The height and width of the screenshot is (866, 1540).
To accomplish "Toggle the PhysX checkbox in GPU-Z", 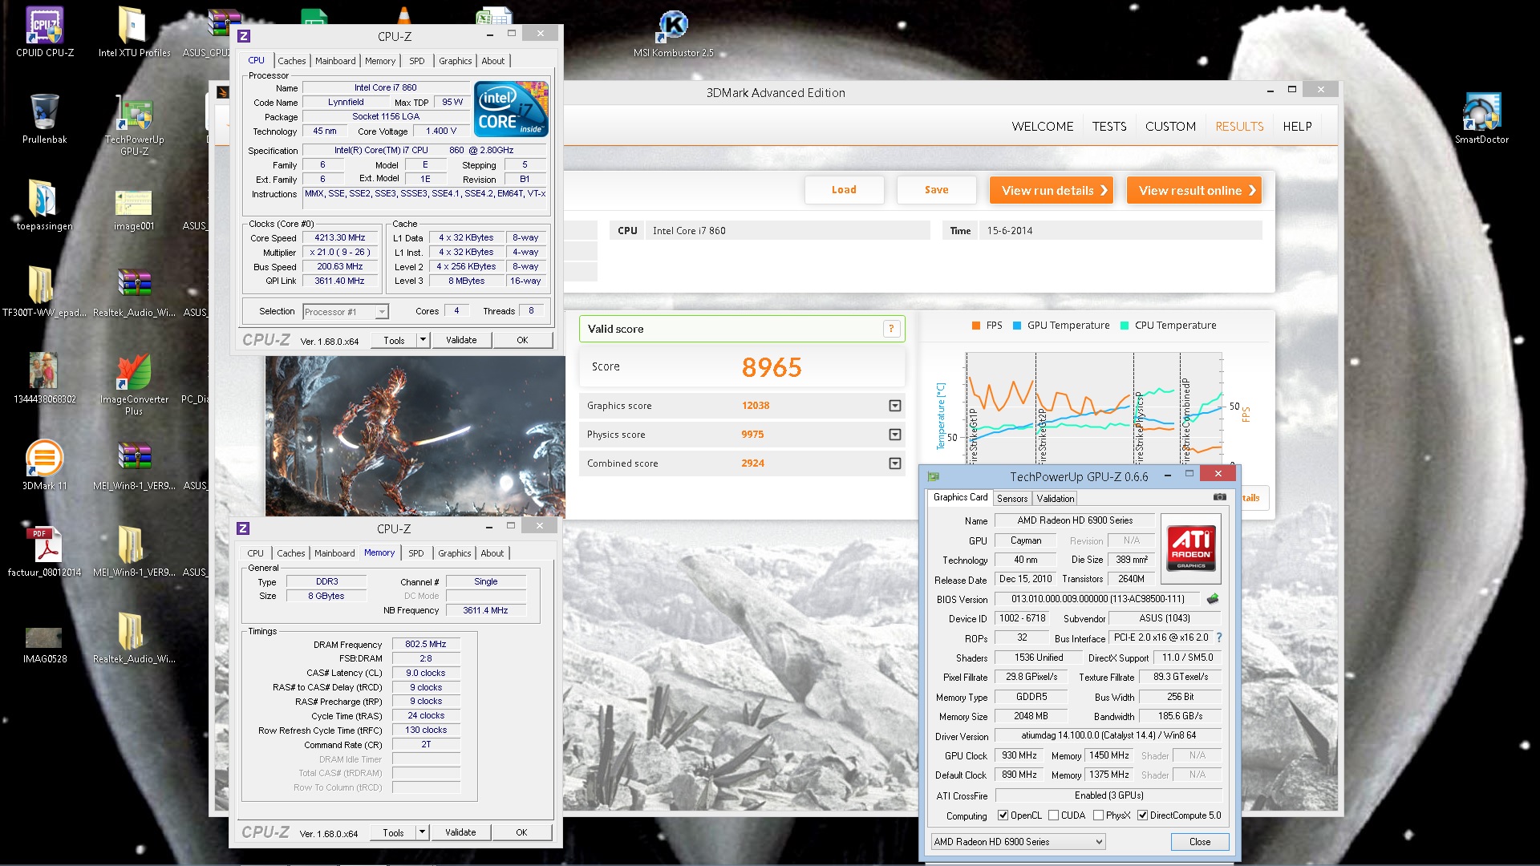I will pos(1098,815).
